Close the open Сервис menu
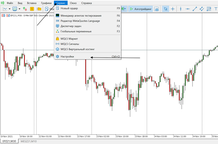The image size is (218, 144). [61, 3]
